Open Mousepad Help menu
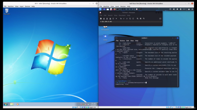 coord(129,16)
